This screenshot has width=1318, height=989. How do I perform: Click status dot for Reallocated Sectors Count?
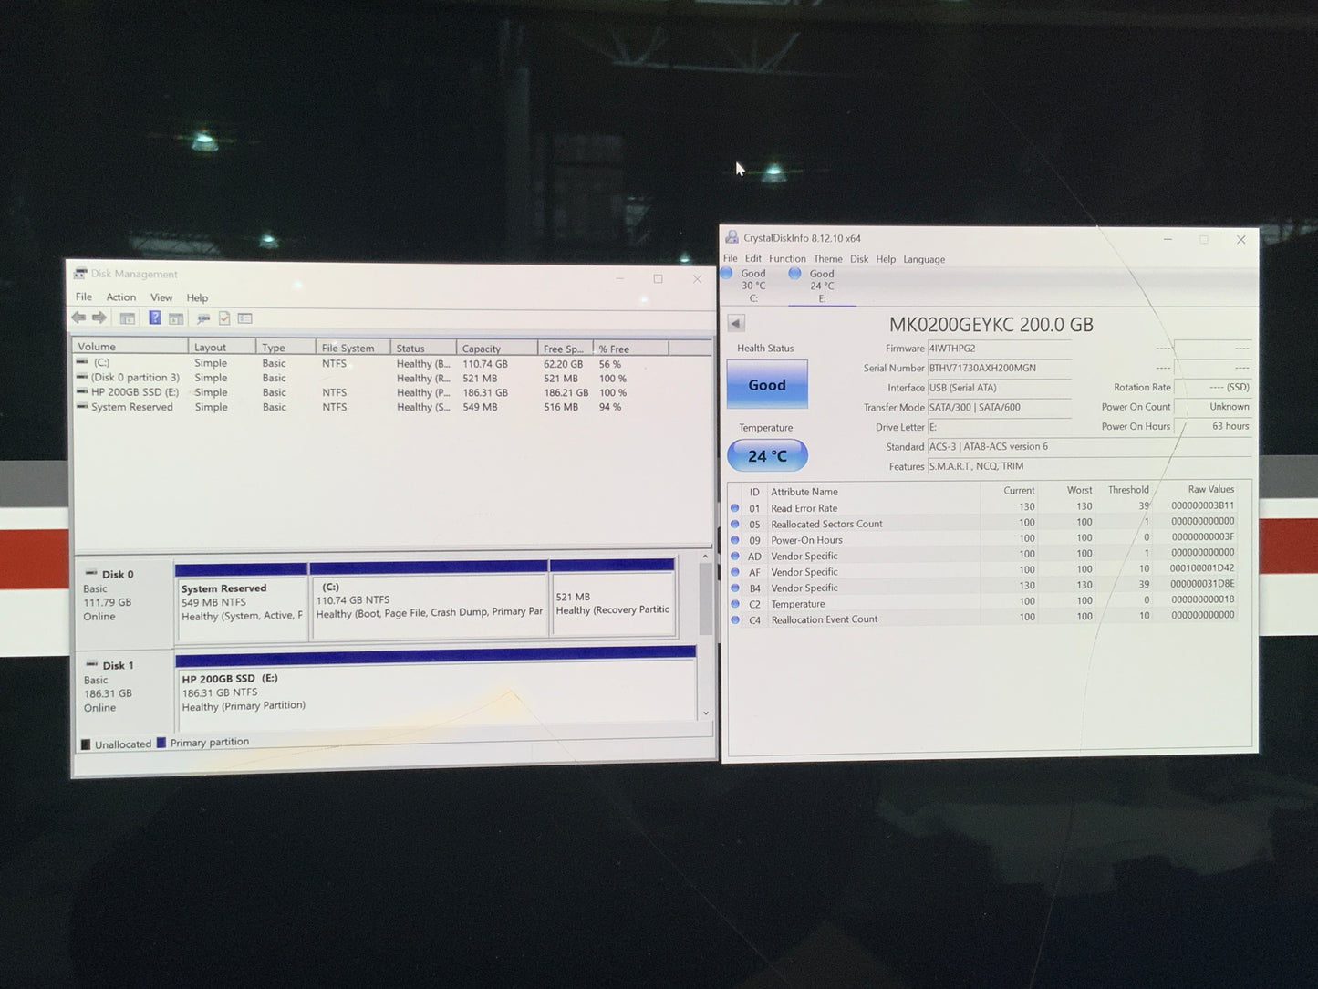[x=734, y=524]
